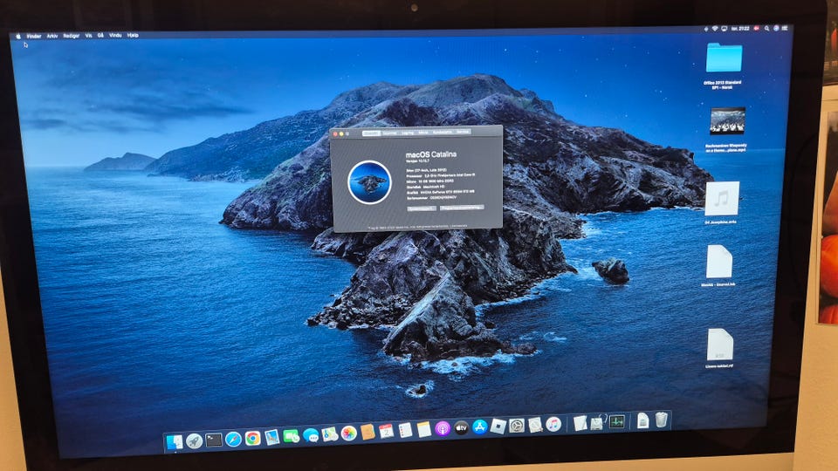The image size is (838, 471).
Task: Open the Arkiv menu
Action: point(52,36)
